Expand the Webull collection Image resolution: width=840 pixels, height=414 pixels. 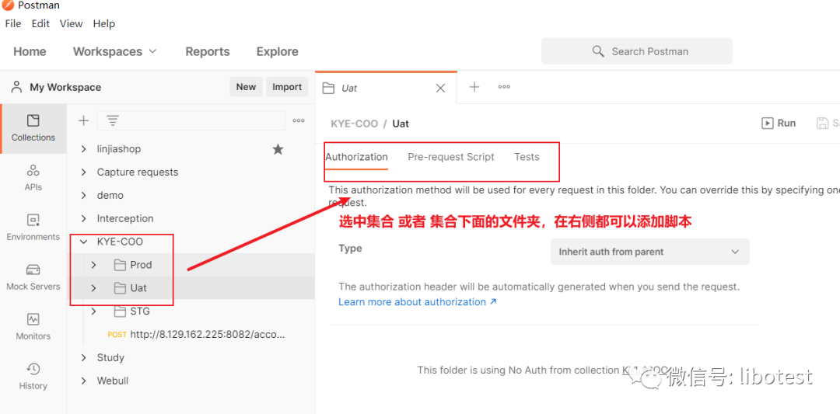(x=83, y=381)
